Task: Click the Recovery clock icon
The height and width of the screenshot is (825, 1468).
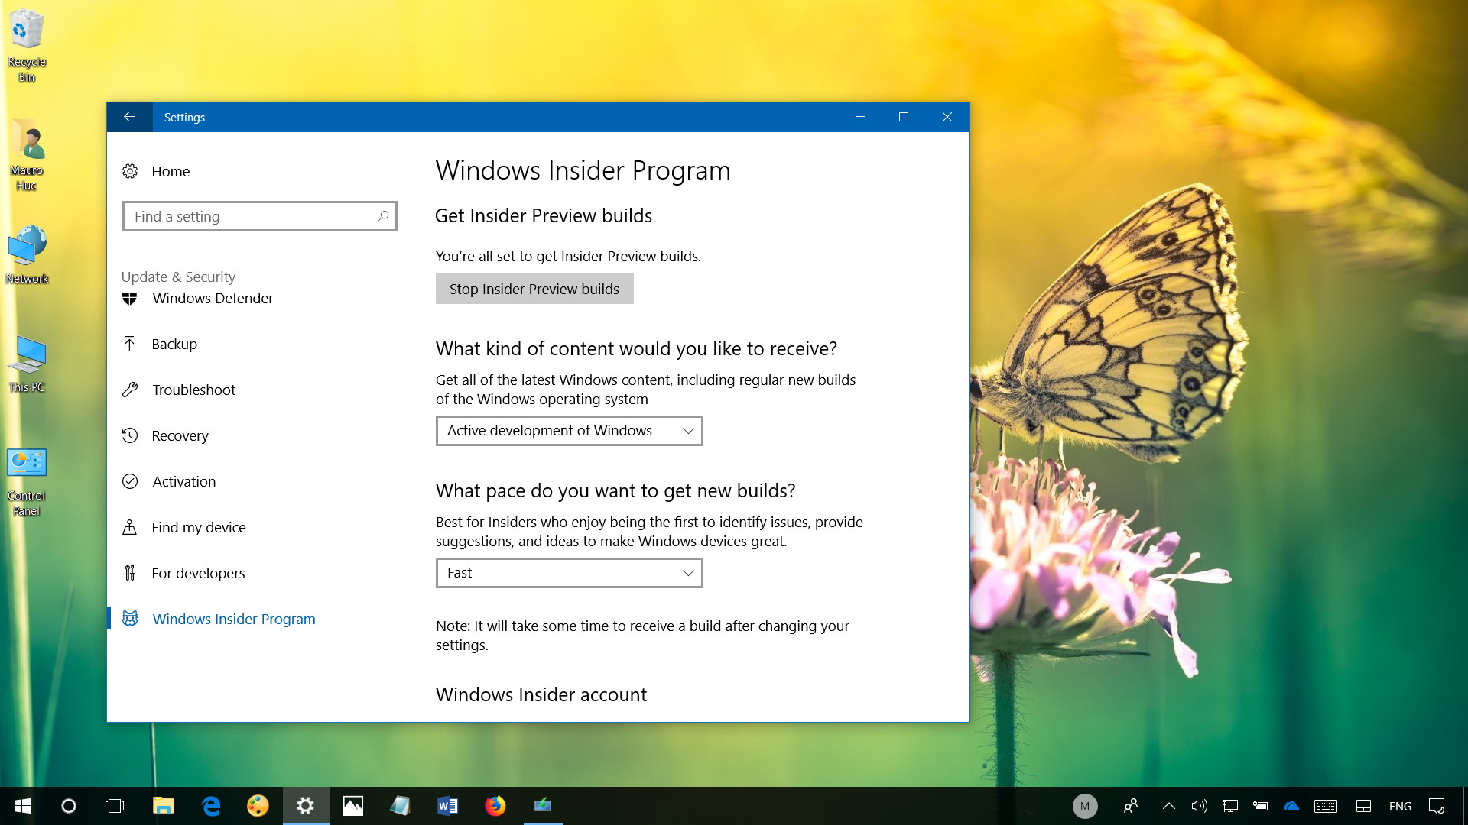Action: tap(130, 435)
